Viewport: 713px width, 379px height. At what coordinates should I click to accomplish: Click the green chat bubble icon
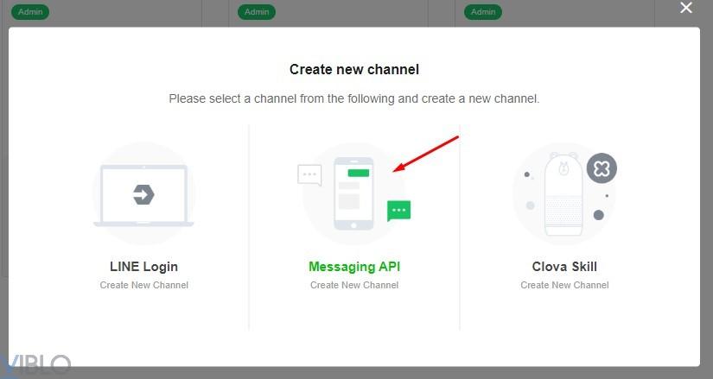click(398, 211)
